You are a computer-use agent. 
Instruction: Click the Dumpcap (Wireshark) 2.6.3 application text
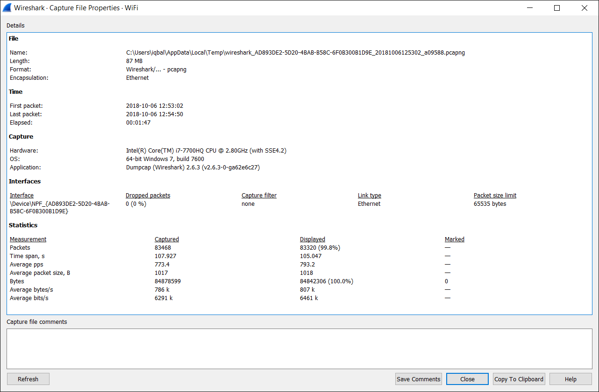point(193,168)
